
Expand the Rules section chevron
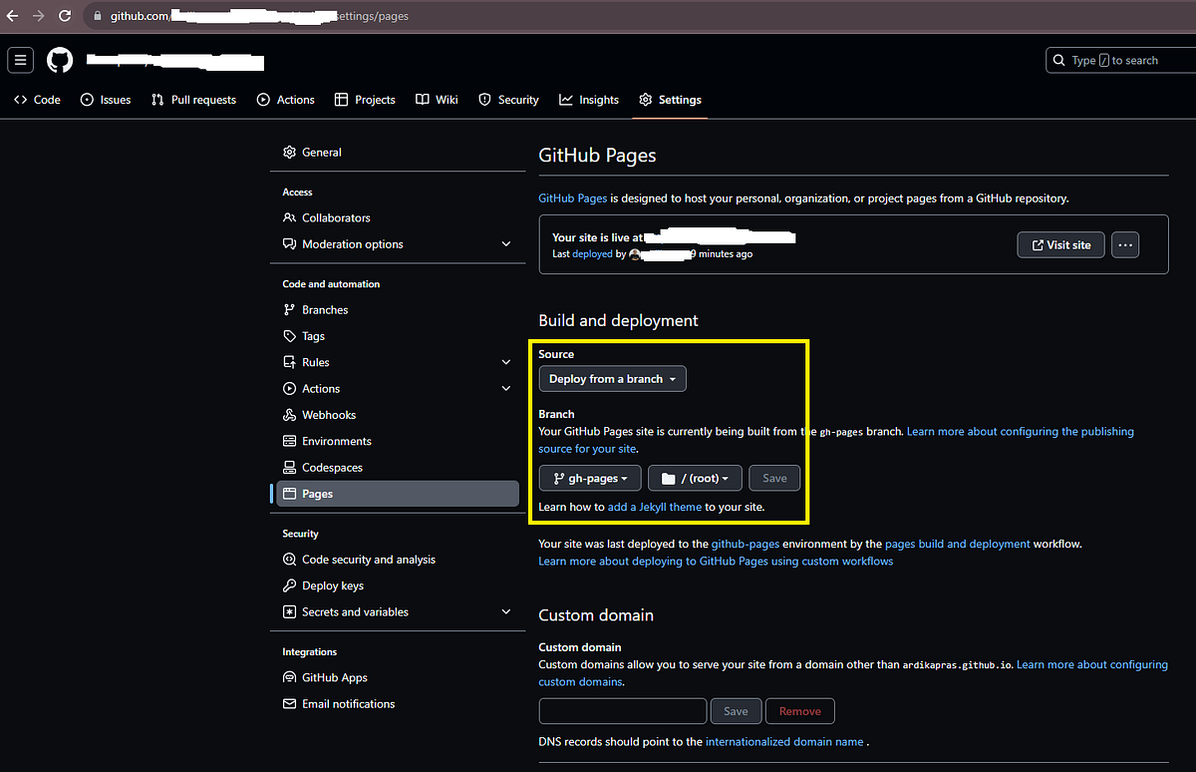tap(506, 362)
